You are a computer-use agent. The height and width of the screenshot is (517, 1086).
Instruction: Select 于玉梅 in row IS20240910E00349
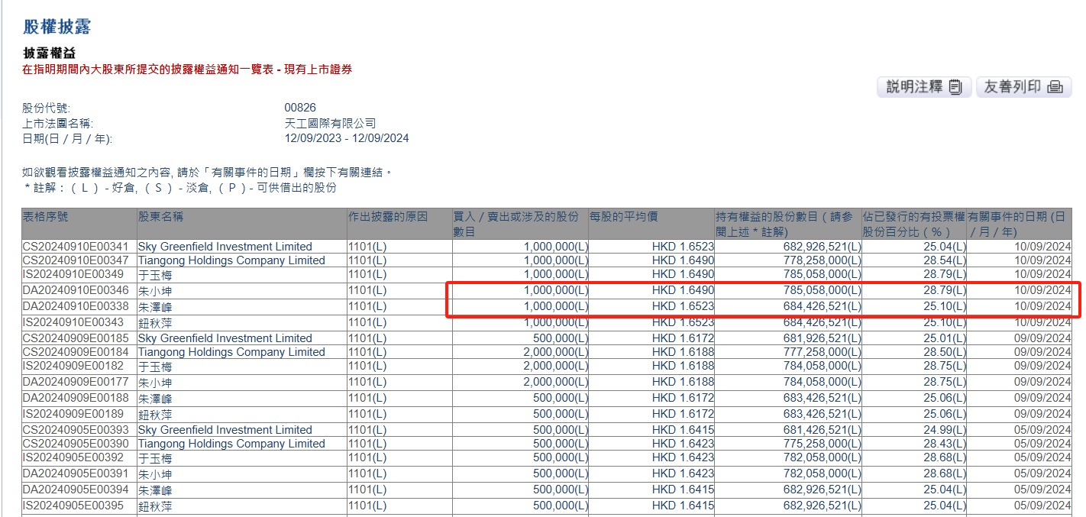tap(155, 274)
